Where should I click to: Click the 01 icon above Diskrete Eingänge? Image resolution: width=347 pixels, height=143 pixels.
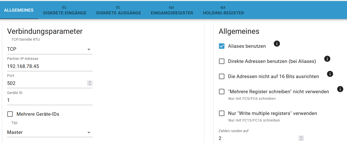65,8
